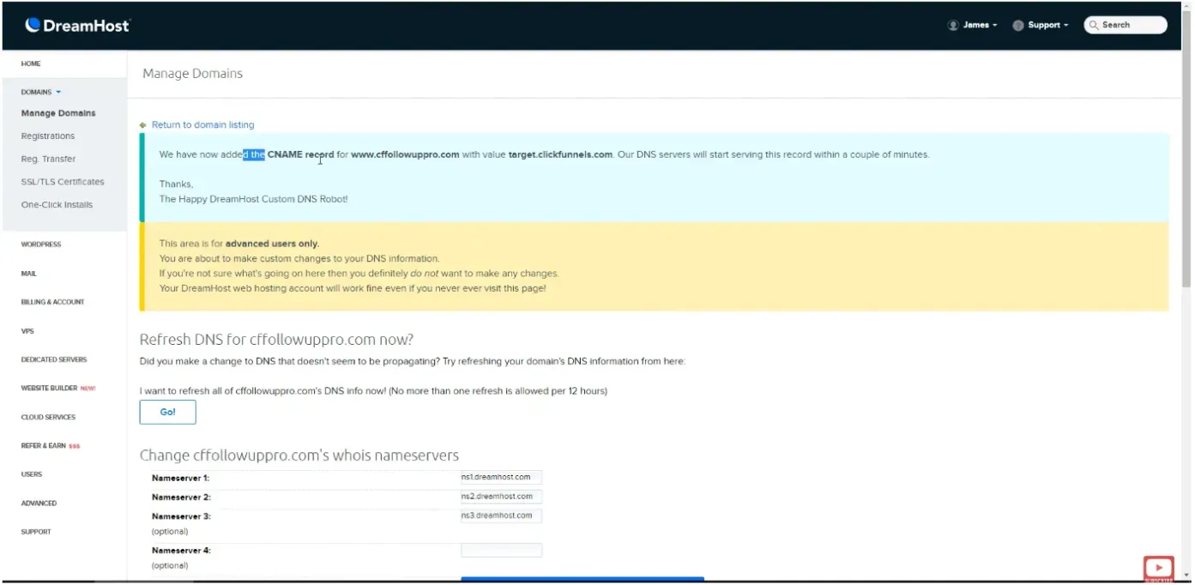The width and height of the screenshot is (1195, 585).
Task: Click the Nameserver 1 input field
Action: click(x=501, y=478)
